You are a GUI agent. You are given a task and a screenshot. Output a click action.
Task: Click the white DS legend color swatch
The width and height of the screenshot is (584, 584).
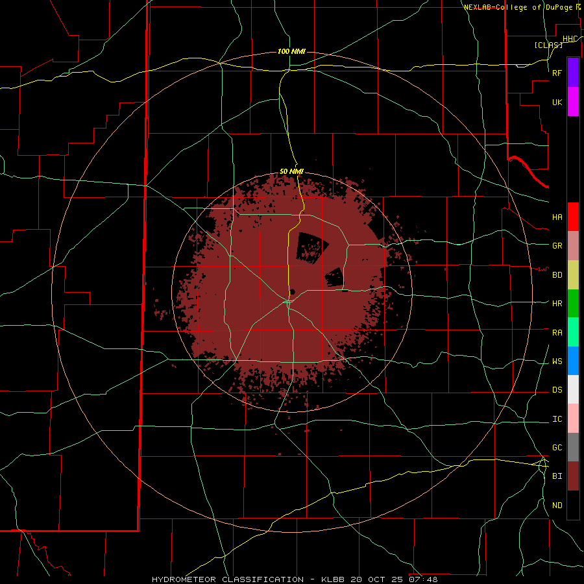(x=573, y=389)
